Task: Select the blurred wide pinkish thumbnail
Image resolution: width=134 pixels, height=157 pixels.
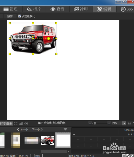Action: pos(31,140)
